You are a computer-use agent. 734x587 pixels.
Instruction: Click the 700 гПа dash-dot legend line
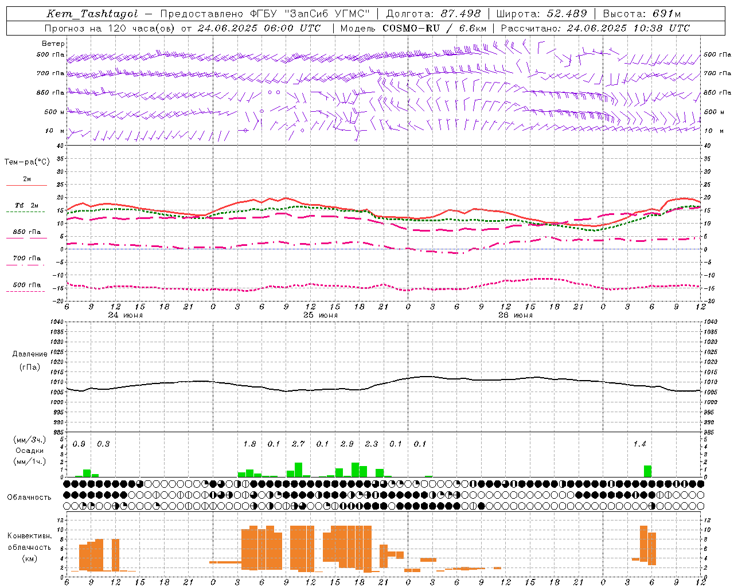coord(25,265)
